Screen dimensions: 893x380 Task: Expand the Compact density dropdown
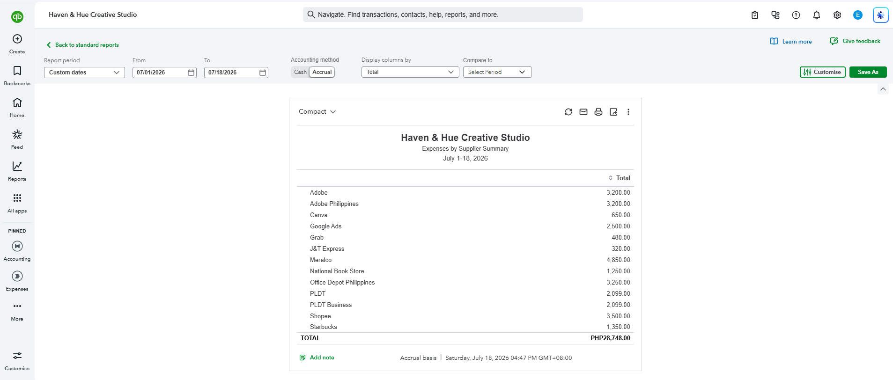click(317, 112)
